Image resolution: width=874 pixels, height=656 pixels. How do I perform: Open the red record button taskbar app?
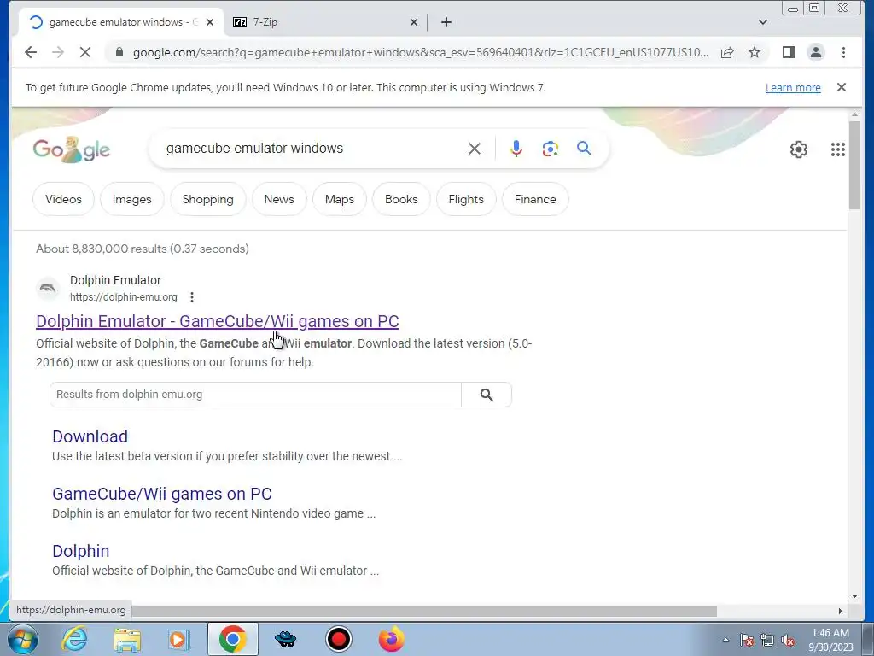[x=338, y=639]
